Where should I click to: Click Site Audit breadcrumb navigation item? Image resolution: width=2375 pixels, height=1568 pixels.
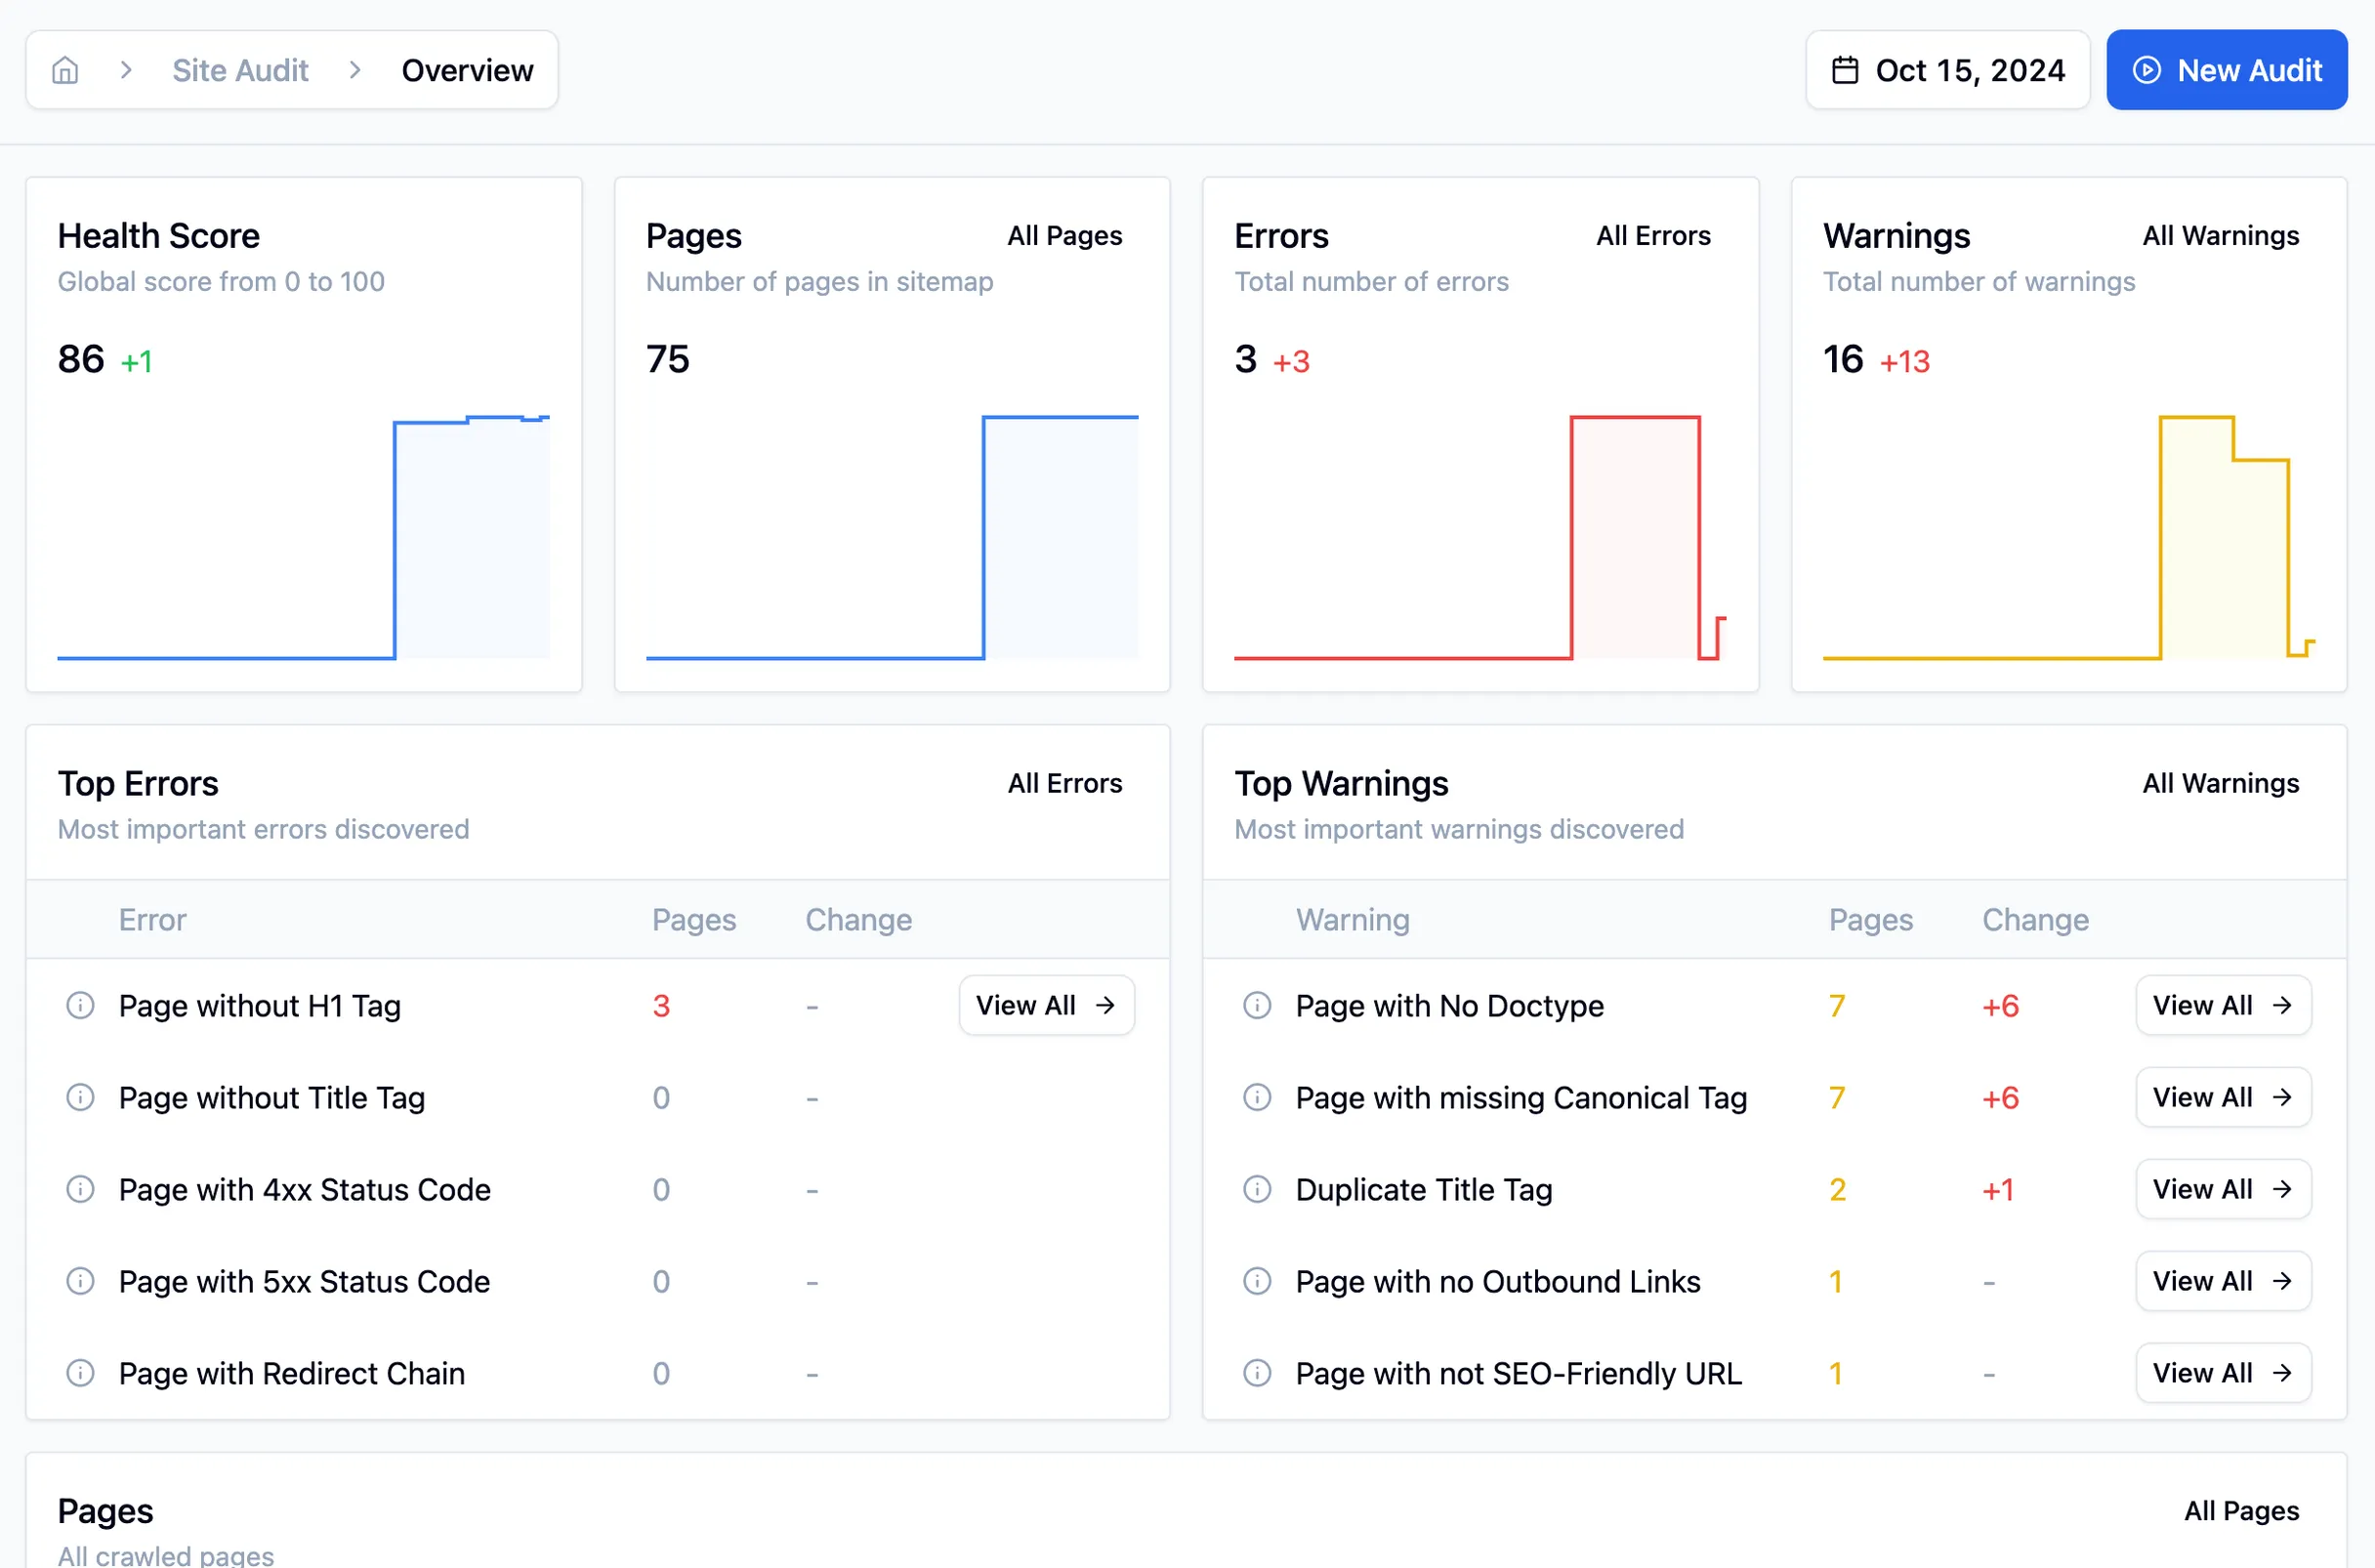pyautogui.click(x=240, y=70)
